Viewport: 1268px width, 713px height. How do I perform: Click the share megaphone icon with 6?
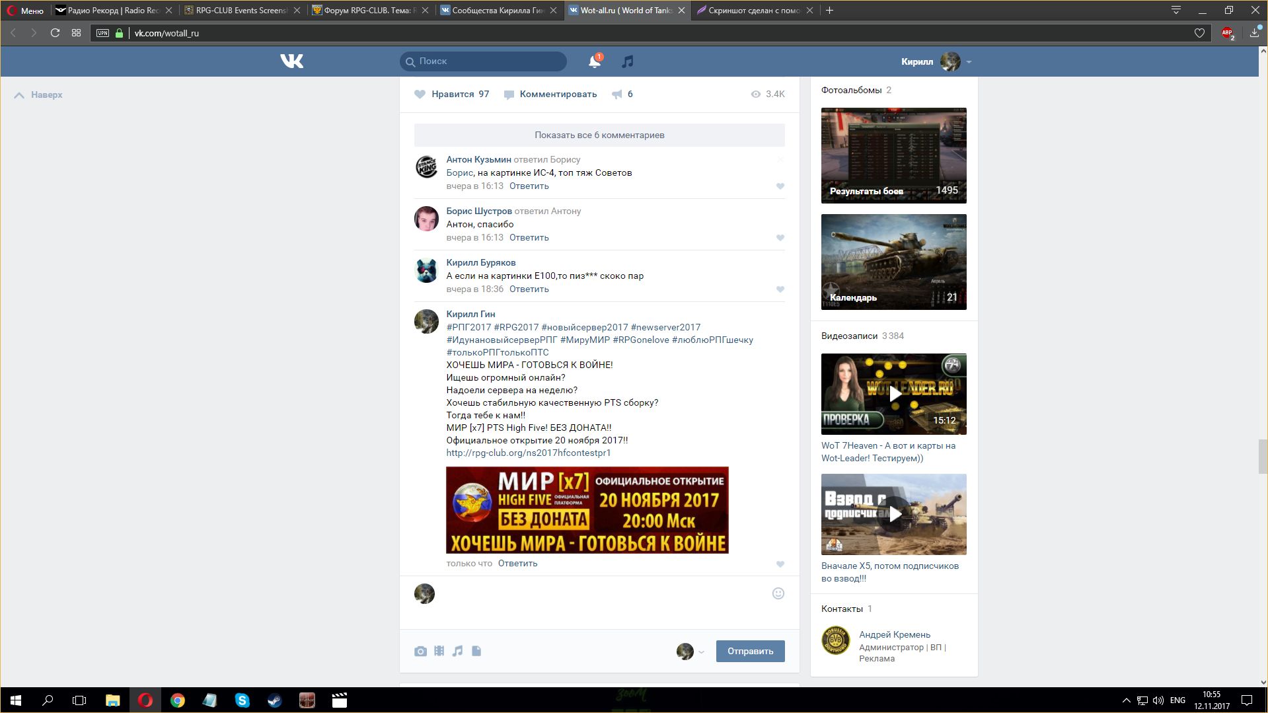tap(617, 94)
